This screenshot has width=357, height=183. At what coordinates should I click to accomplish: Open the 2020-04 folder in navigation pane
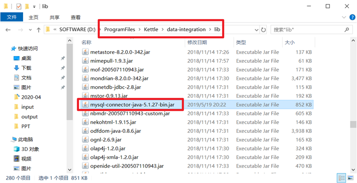(x=31, y=97)
